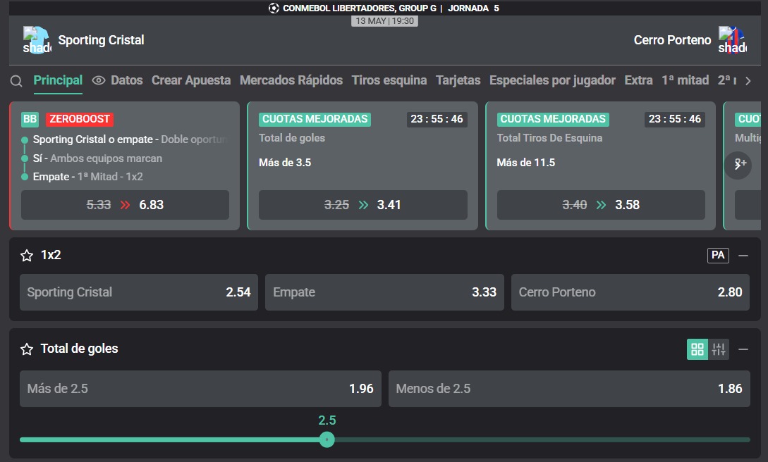
Task: Click the BB badge on boost card
Action: (x=30, y=119)
